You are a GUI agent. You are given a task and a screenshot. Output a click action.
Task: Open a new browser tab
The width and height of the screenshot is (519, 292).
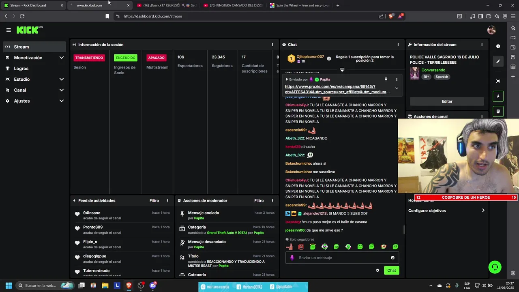pos(338,5)
